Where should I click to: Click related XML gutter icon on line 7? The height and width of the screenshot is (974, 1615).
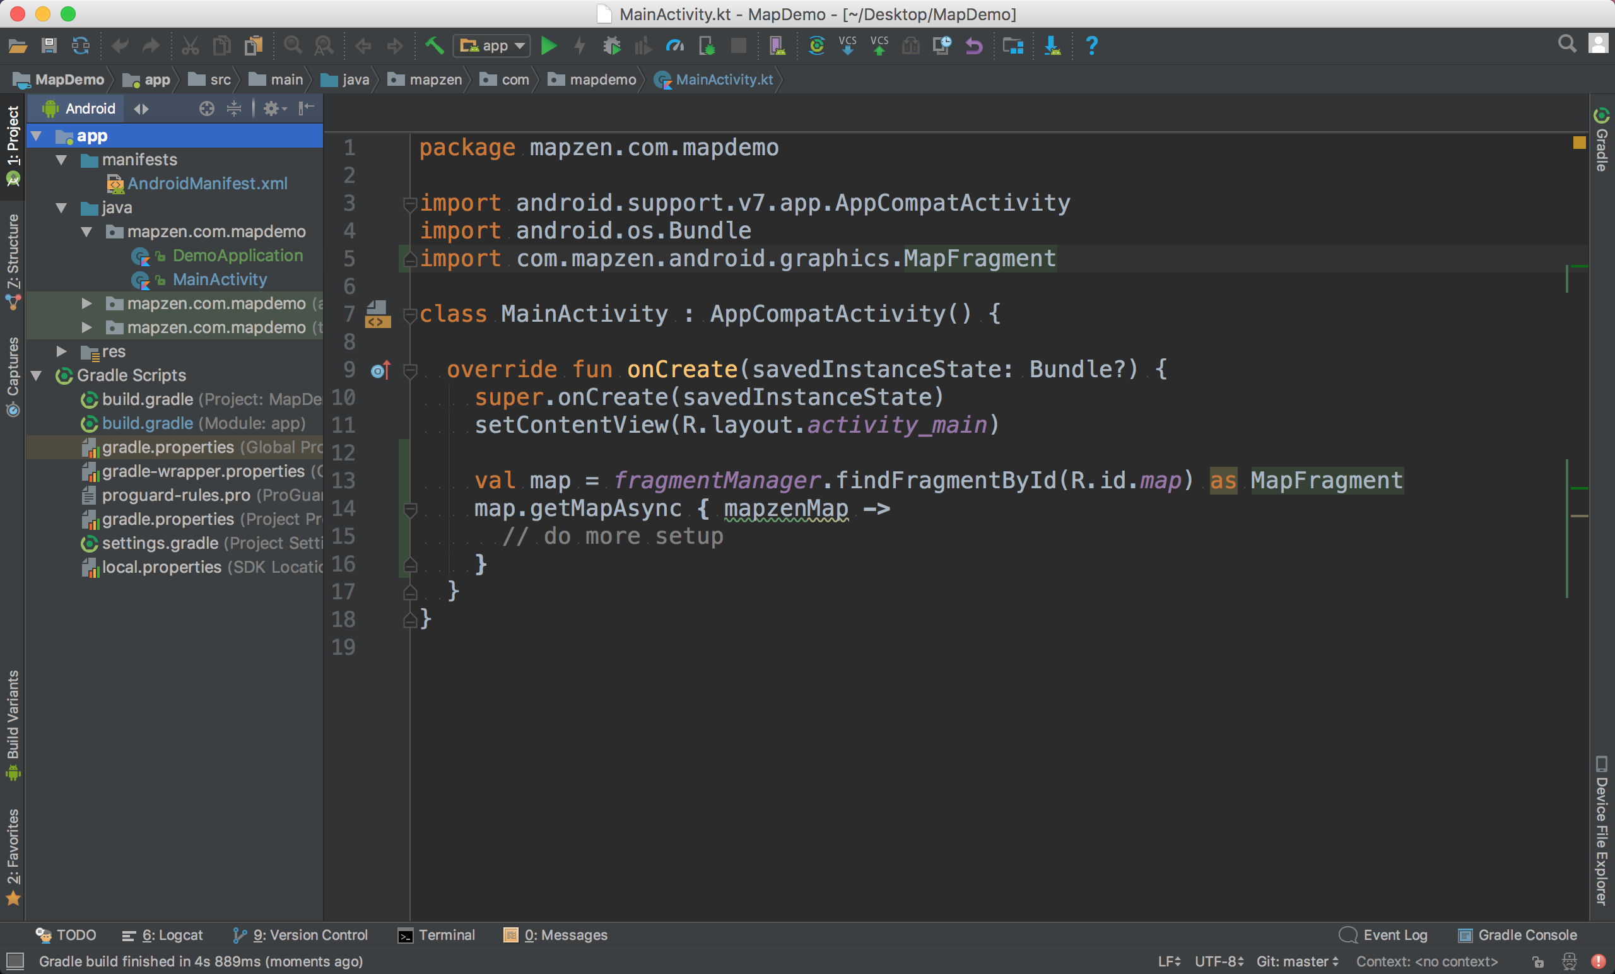coord(377,314)
